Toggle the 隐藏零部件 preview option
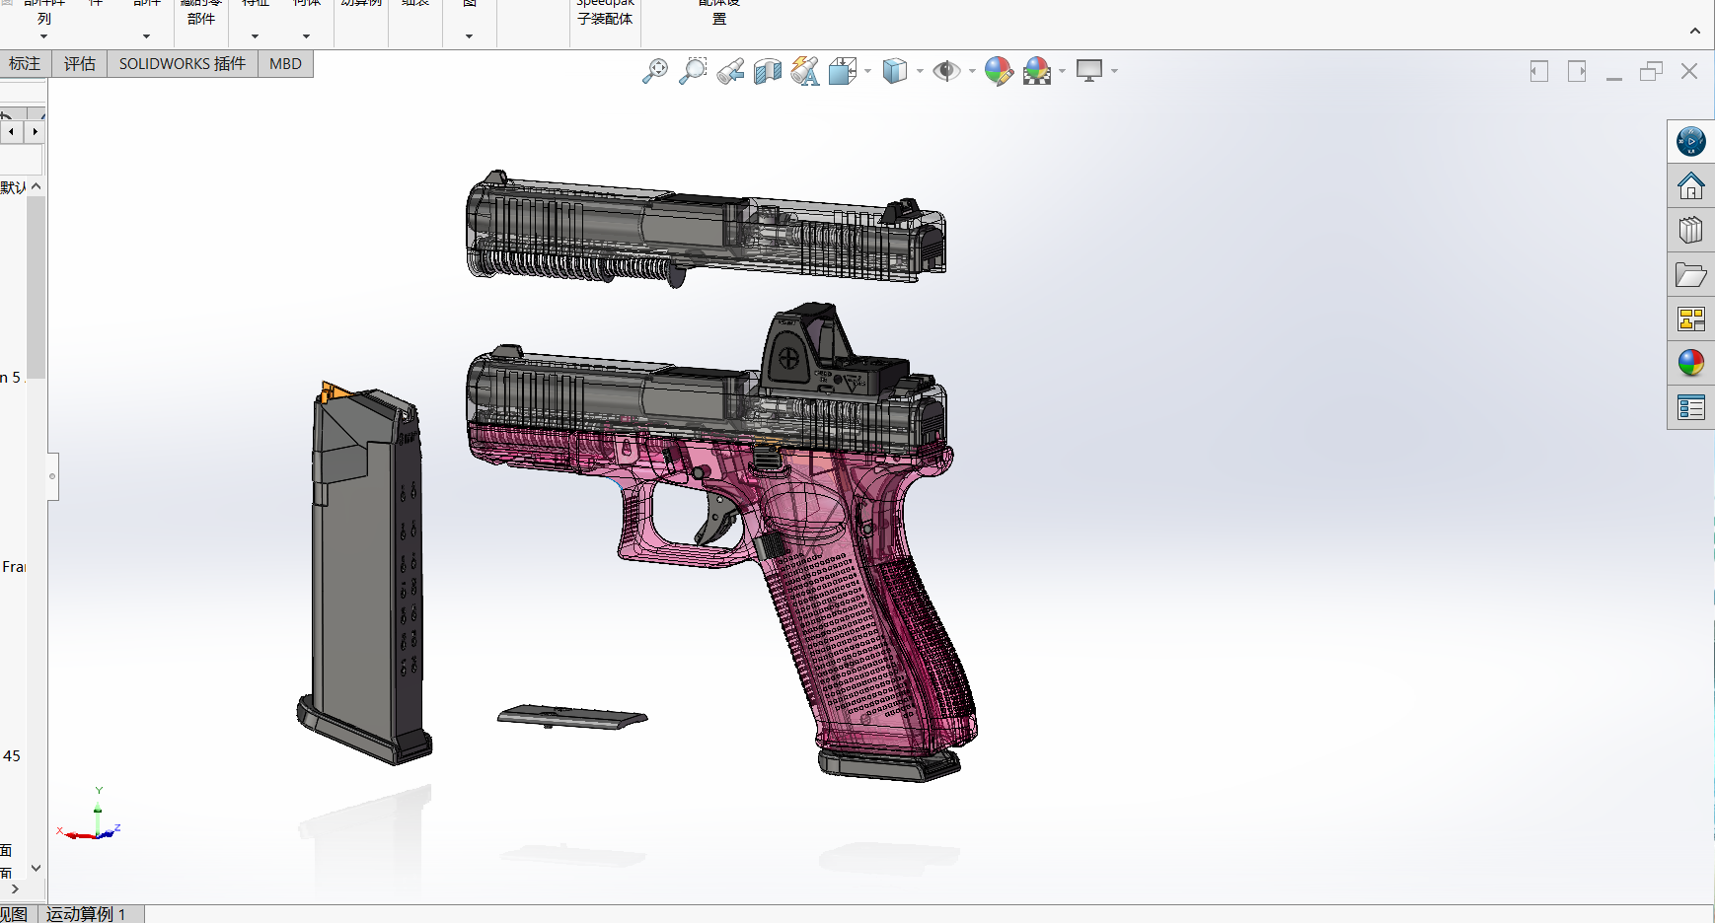This screenshot has width=1715, height=923. [x=201, y=12]
